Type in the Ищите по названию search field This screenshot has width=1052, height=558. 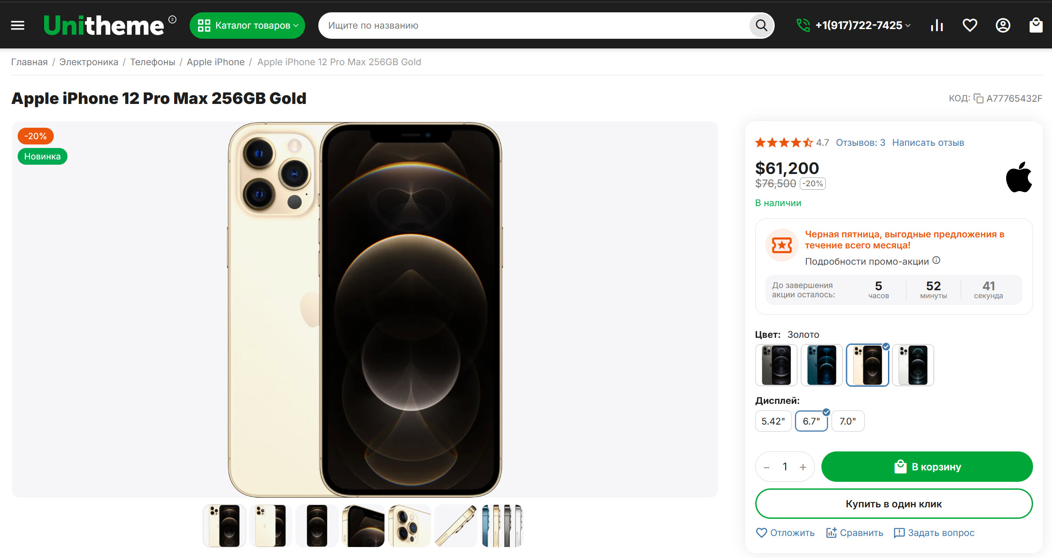(x=533, y=26)
